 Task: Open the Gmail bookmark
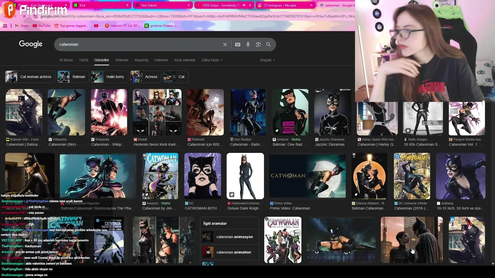(x=22, y=26)
